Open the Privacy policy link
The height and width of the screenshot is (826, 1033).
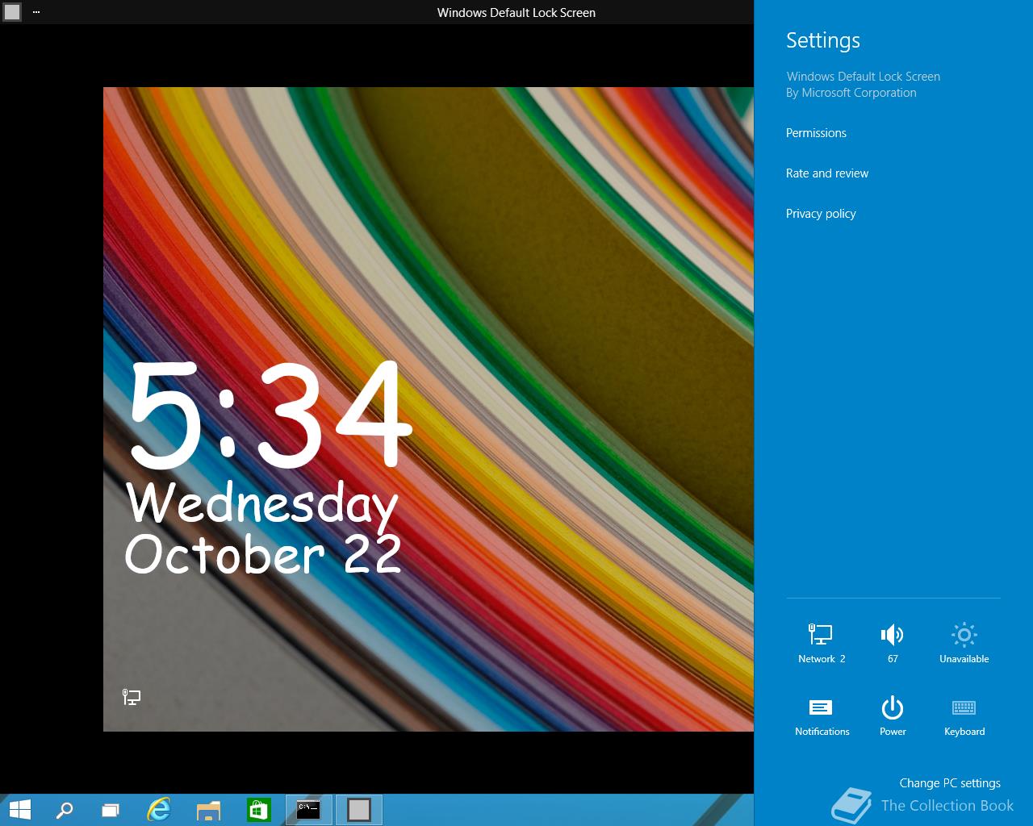pyautogui.click(x=821, y=214)
